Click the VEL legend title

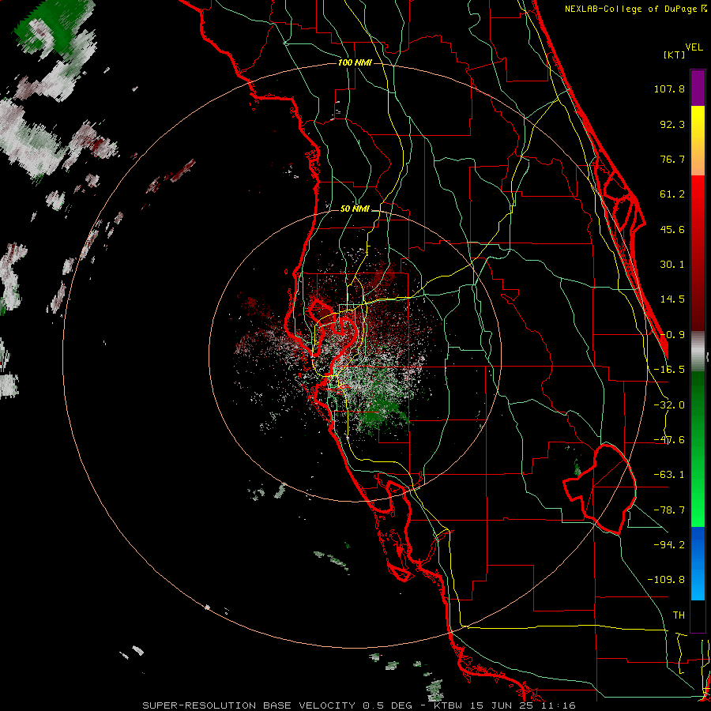pos(694,47)
